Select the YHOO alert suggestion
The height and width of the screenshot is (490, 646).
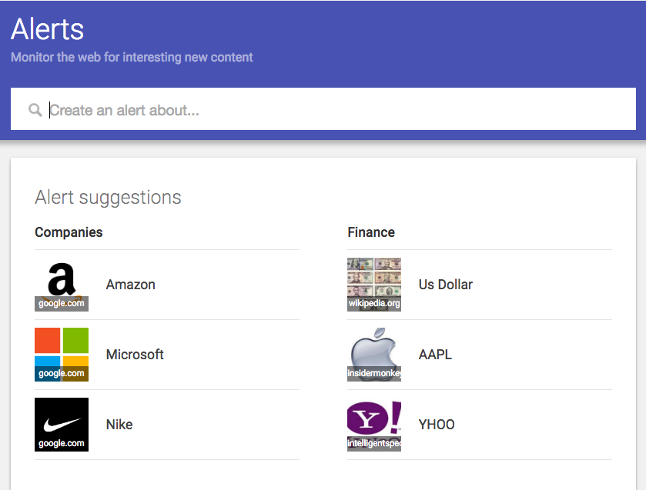480,425
